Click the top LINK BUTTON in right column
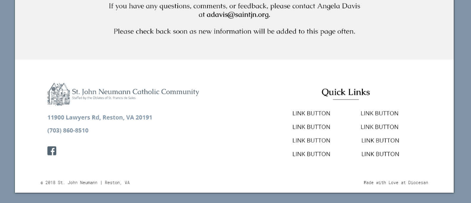Image resolution: width=471 pixels, height=203 pixels. coord(379,113)
